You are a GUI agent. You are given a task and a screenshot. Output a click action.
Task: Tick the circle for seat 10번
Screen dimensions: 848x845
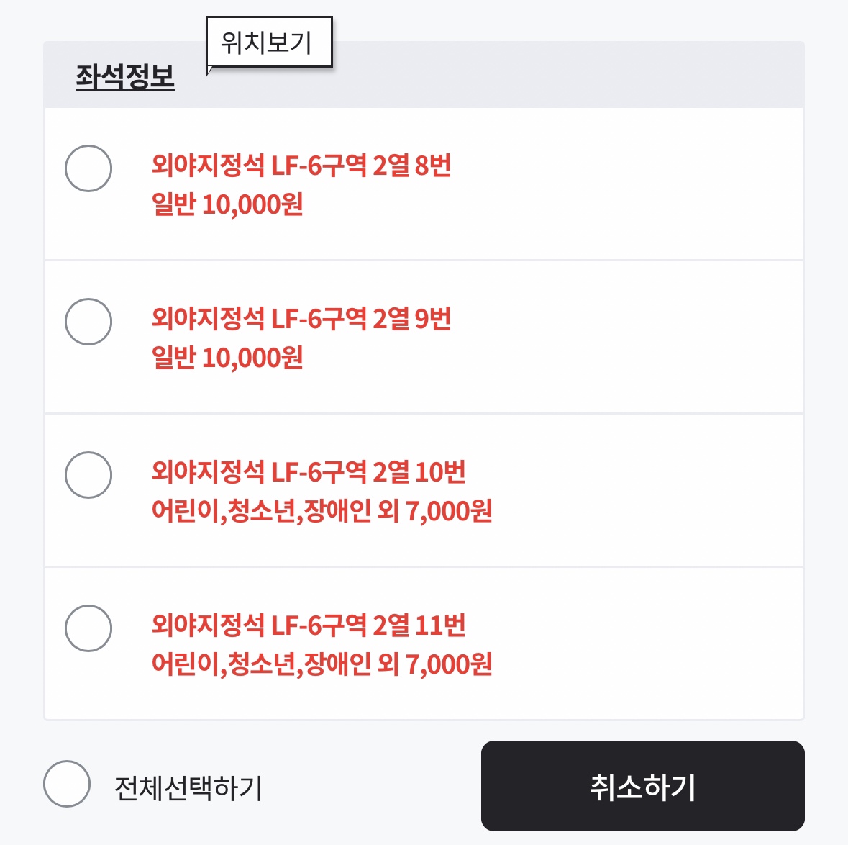(88, 475)
